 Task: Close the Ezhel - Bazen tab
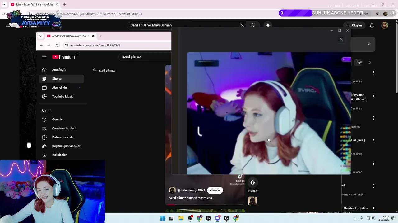[x=57, y=5]
